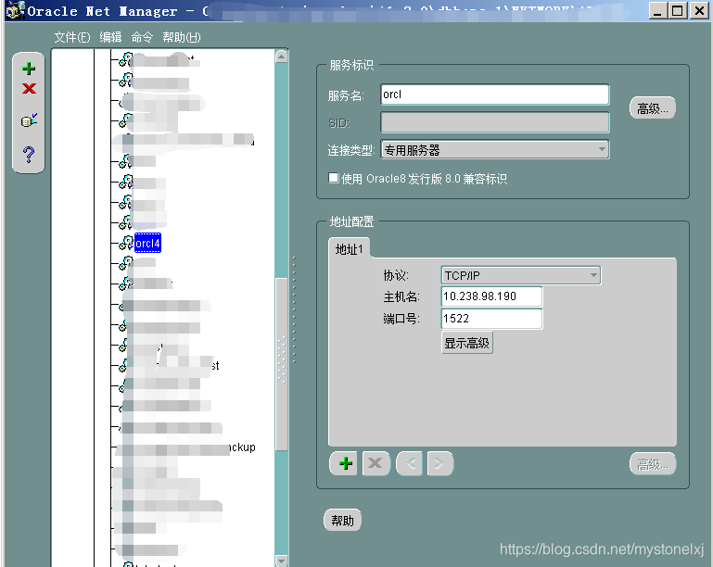Click the disabled 高级... button under address config

coord(652,464)
